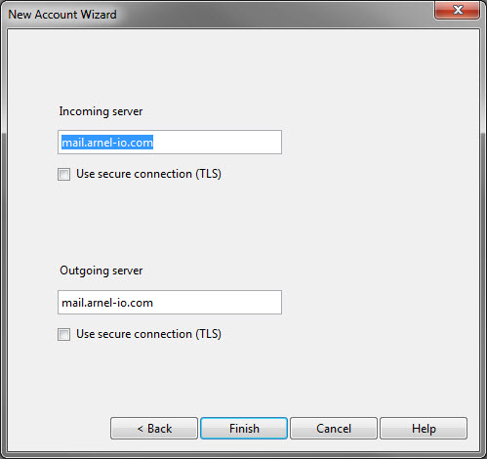This screenshot has height=459, width=487.
Task: Enable TLS for the outgoing server
Action: pos(63,334)
